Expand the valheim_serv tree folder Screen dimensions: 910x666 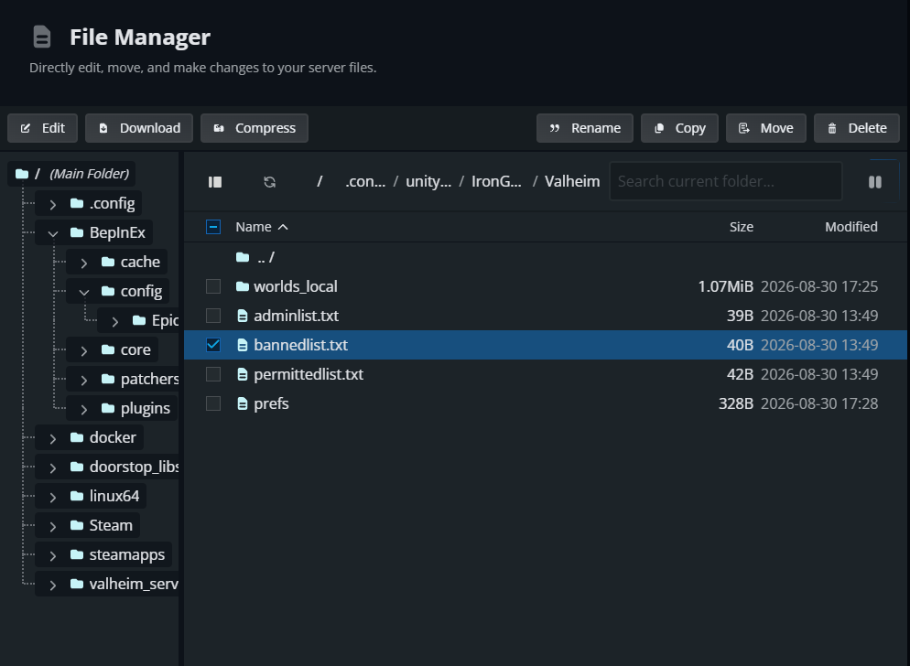53,585
